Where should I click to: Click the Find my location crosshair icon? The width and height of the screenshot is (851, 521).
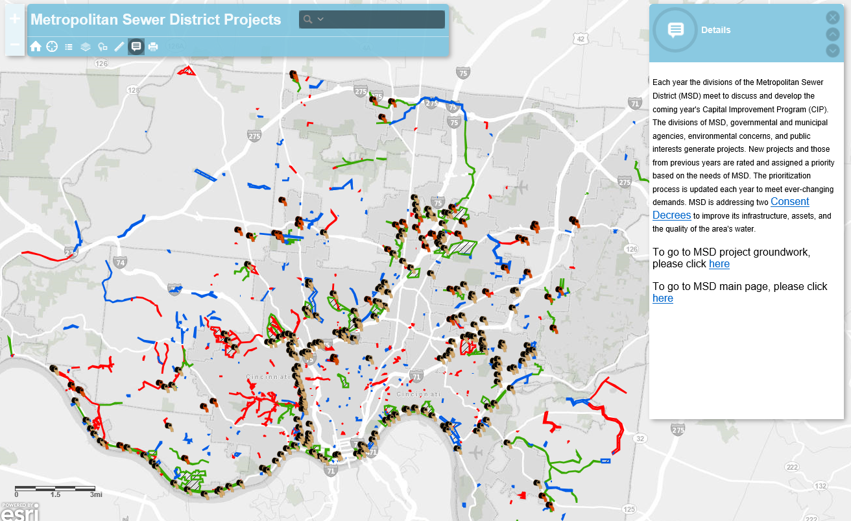click(x=52, y=46)
